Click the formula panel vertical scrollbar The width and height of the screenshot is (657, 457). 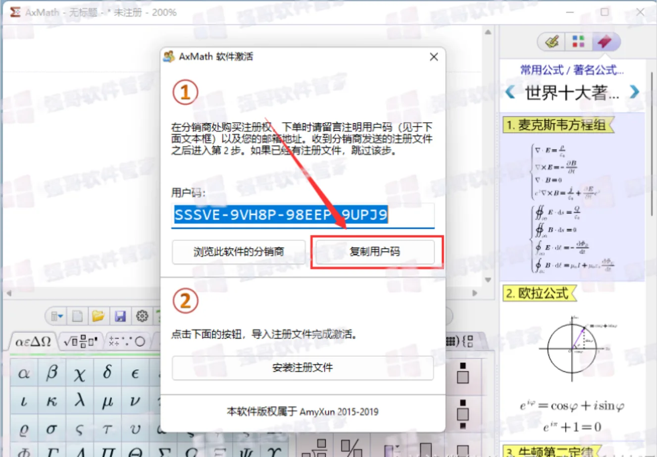651,144
